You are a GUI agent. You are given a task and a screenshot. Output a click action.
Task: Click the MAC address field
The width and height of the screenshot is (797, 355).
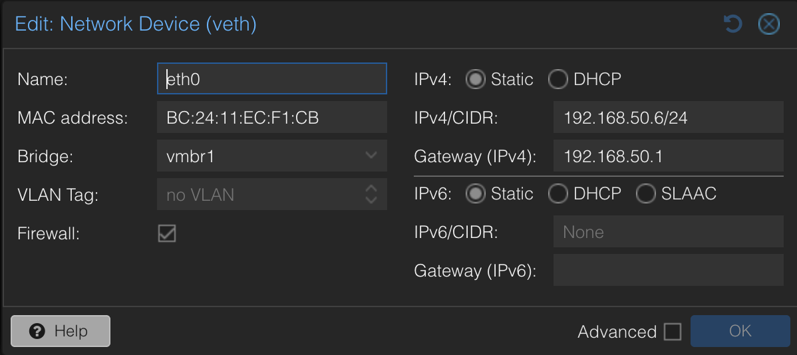coord(271,118)
